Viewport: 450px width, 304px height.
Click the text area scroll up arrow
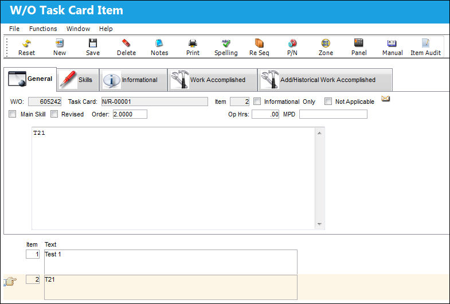point(319,133)
